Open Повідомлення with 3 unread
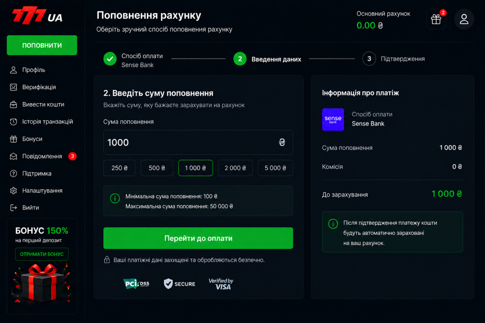 tap(42, 156)
